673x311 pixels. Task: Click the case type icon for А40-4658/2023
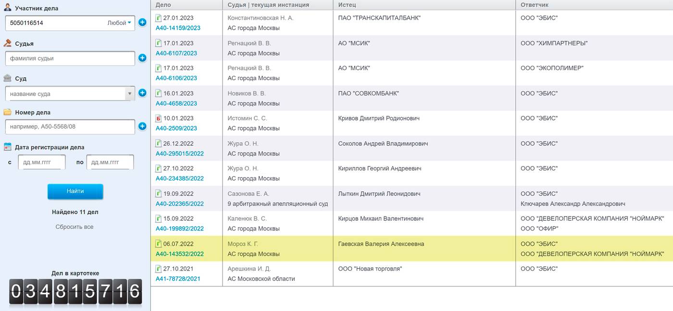click(x=159, y=94)
